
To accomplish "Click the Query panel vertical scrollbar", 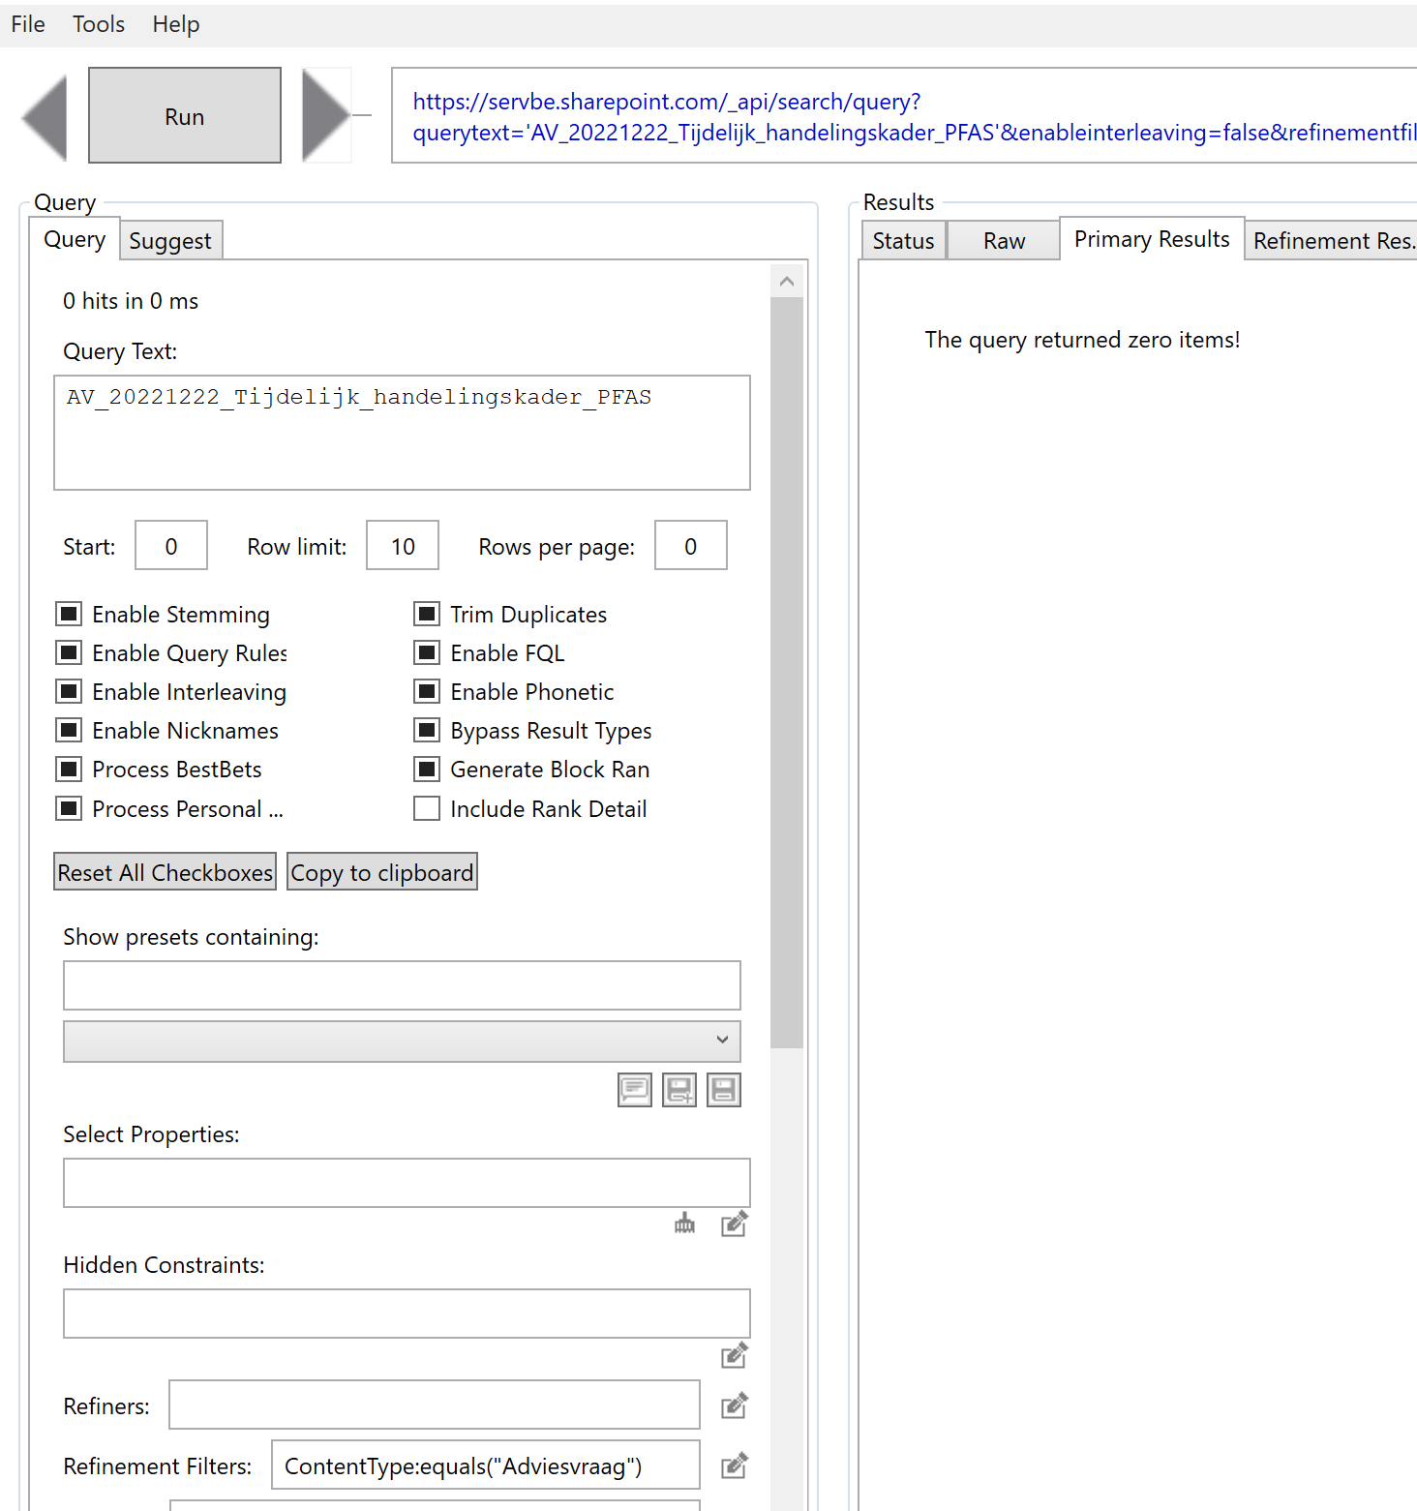I will coord(787,673).
